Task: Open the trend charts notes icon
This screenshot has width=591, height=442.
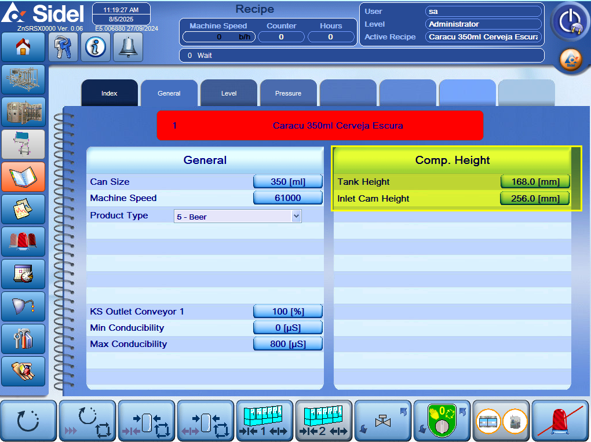Action: [x=23, y=209]
